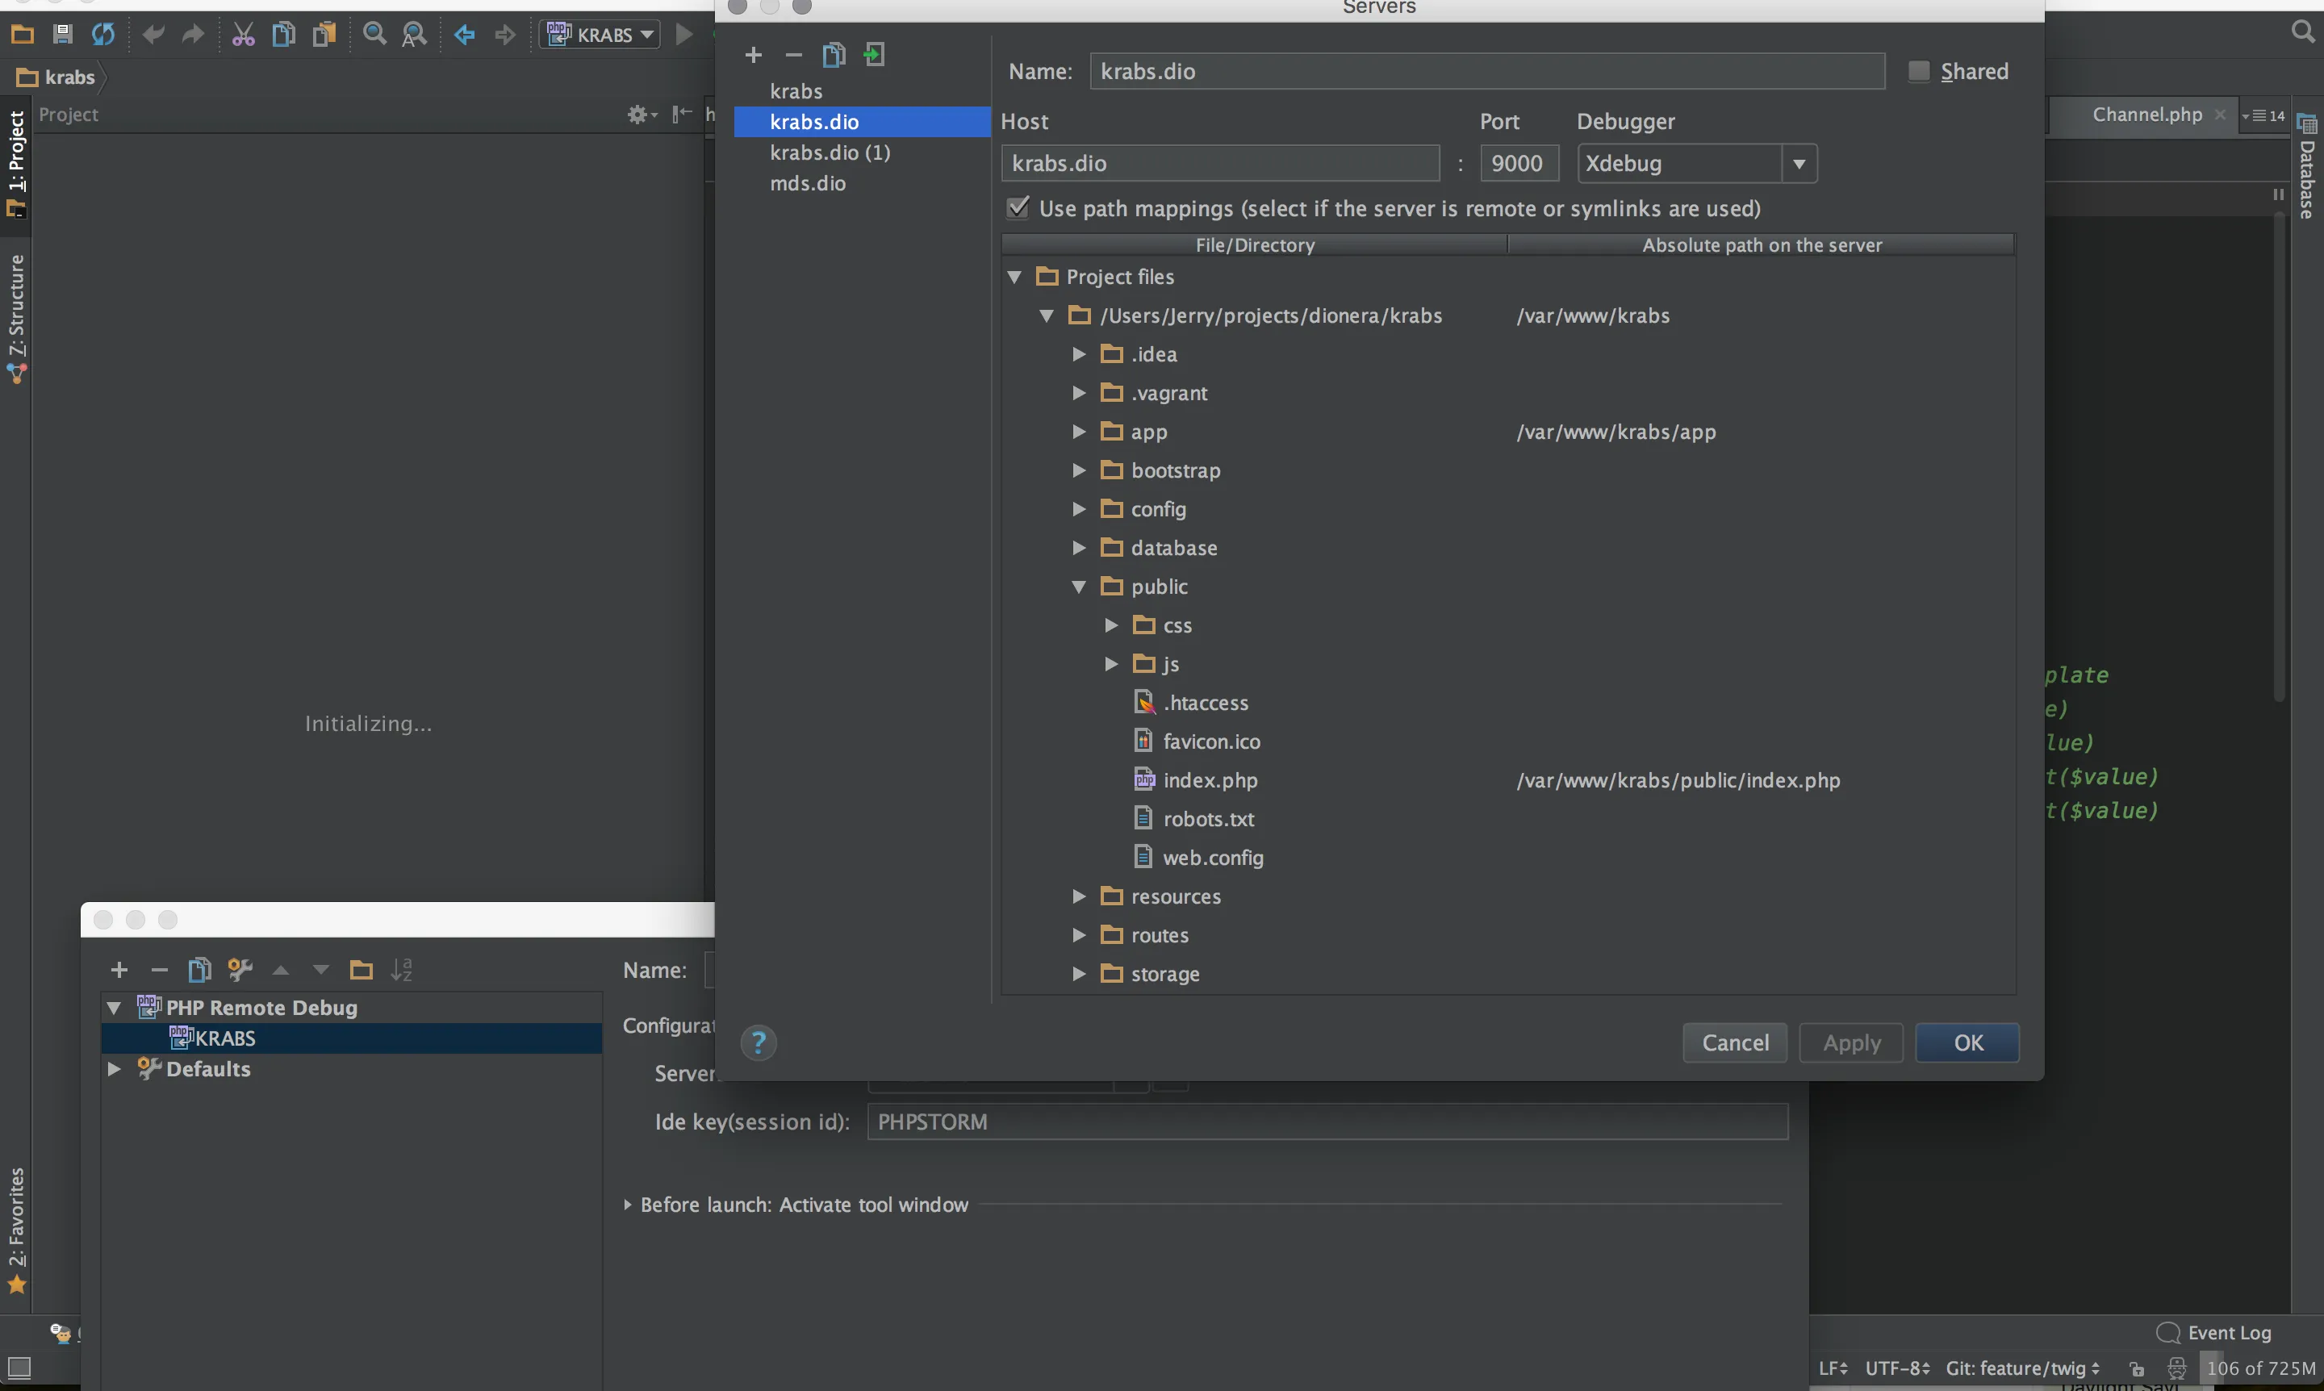Expand the resources folder node
2324x1391 pixels.
tap(1079, 896)
